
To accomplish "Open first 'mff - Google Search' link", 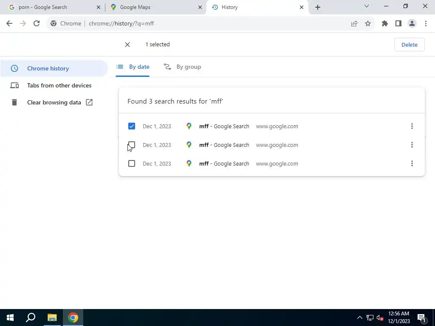I will coord(224,126).
